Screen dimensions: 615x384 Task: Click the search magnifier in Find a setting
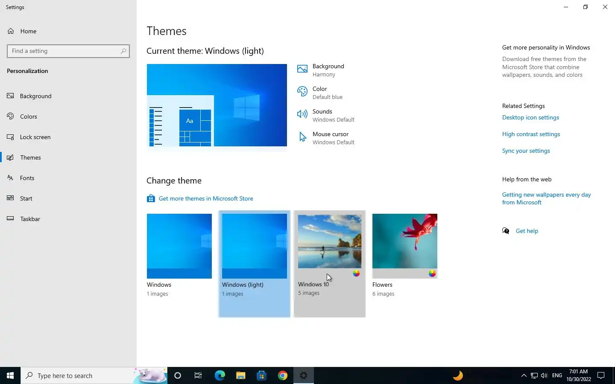[123, 51]
